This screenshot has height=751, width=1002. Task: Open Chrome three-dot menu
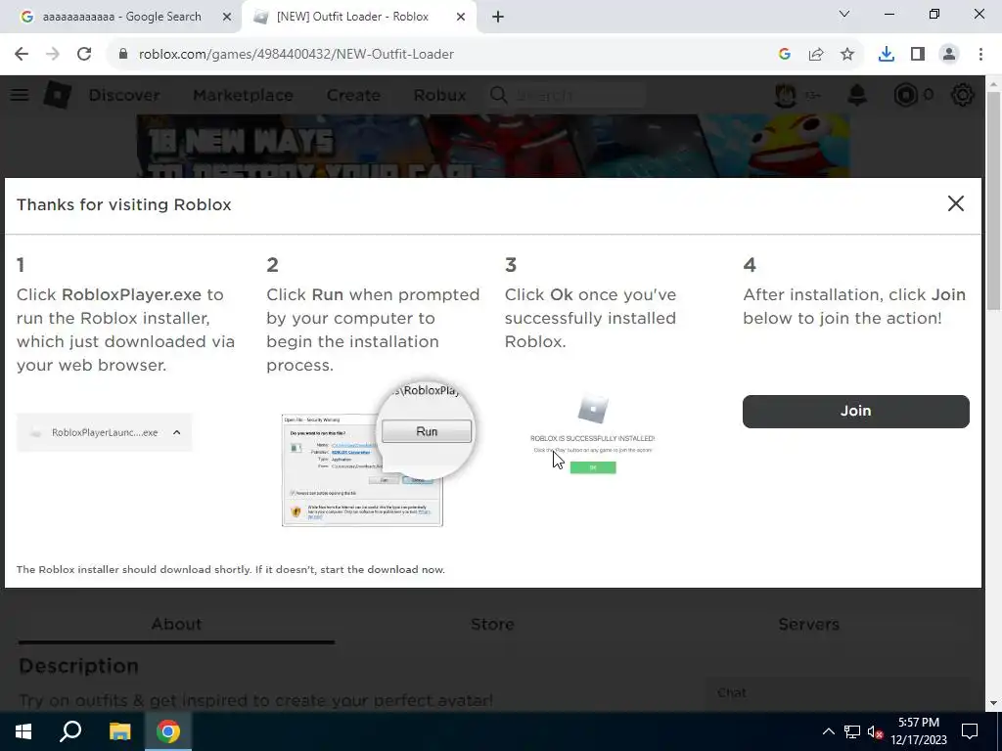(x=980, y=55)
